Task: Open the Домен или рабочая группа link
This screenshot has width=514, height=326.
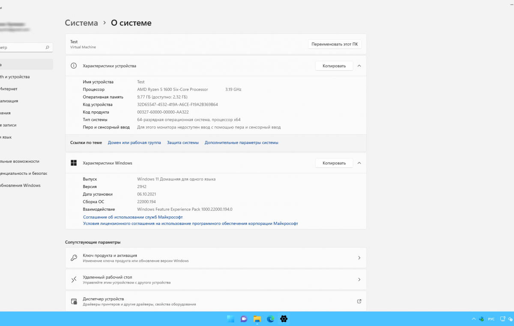Action: [134, 143]
